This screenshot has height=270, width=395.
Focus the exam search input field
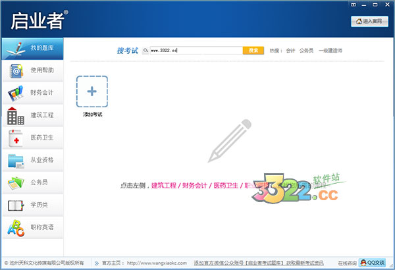(x=196, y=51)
